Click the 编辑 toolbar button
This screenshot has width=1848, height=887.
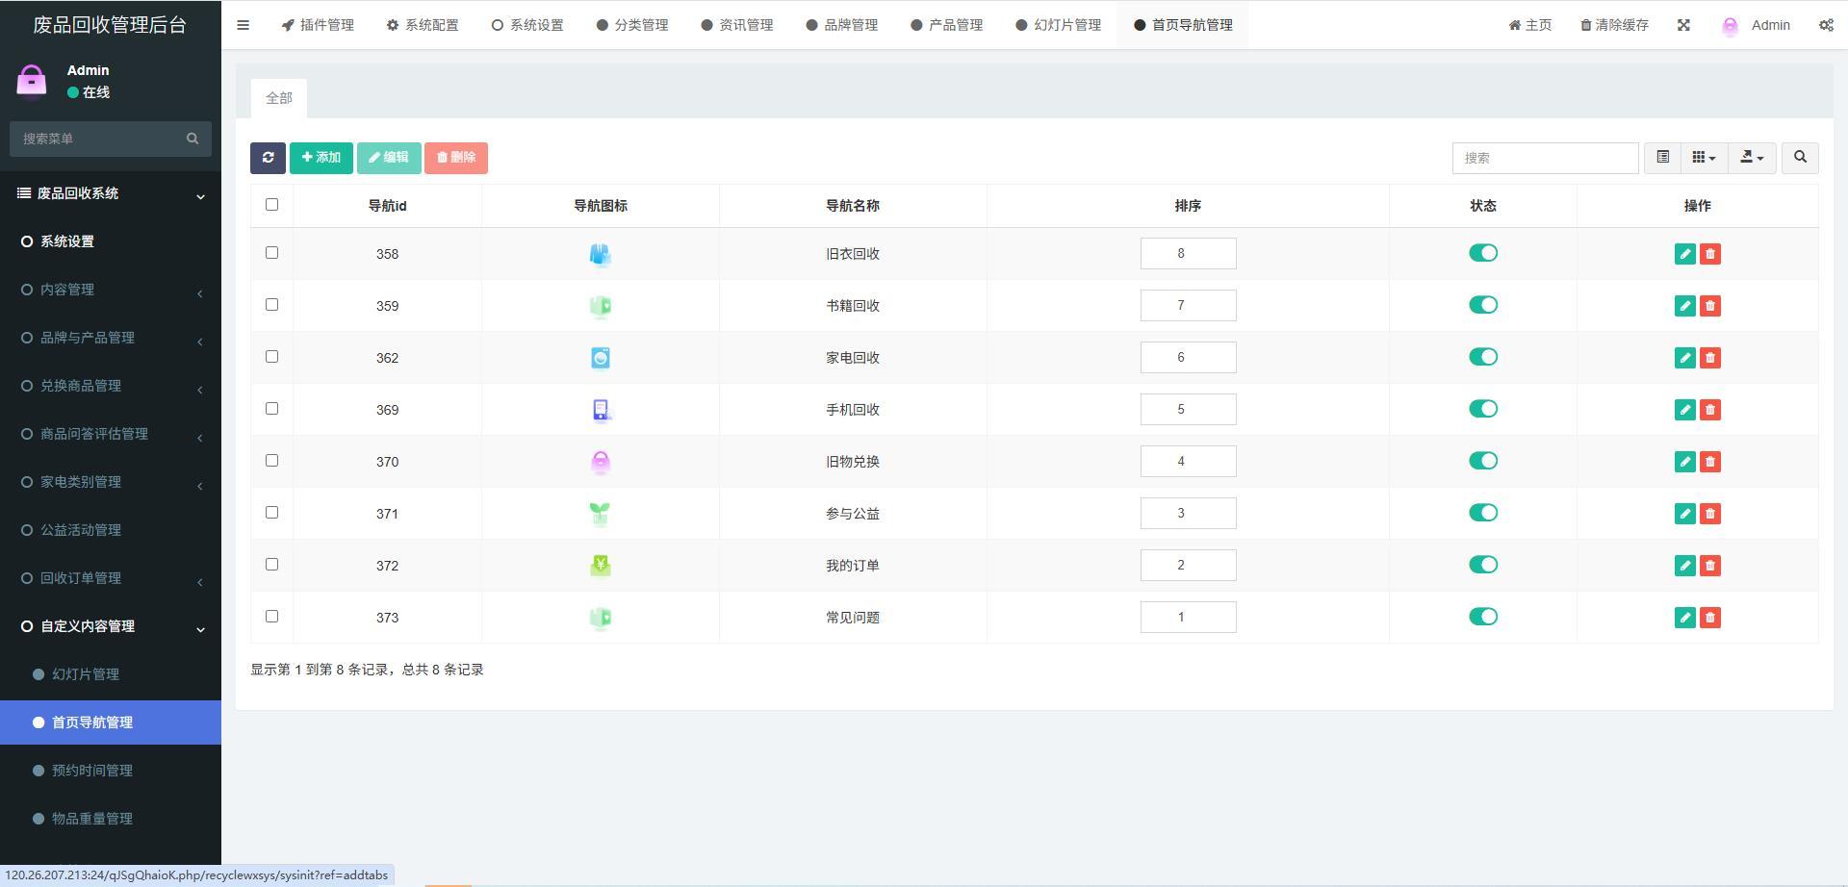(x=389, y=158)
